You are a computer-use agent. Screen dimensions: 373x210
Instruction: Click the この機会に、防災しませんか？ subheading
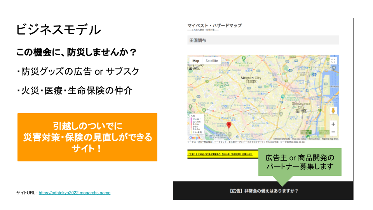tap(76, 52)
